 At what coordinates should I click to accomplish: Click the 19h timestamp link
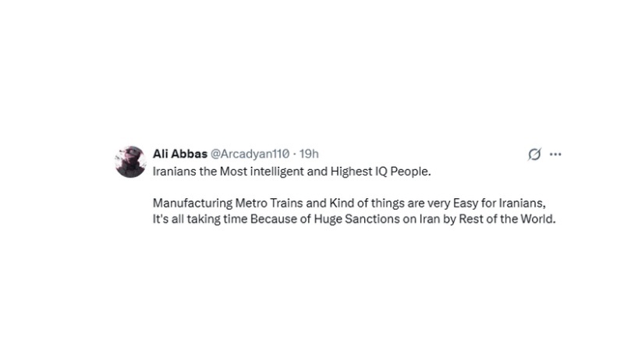pyautogui.click(x=309, y=154)
